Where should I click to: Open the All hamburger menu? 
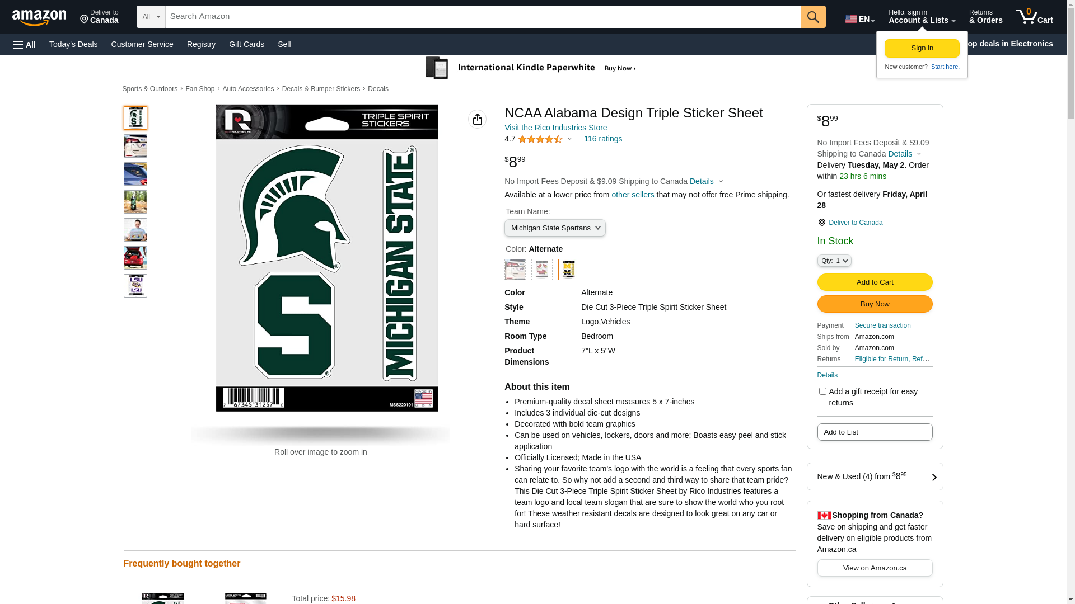pyautogui.click(x=25, y=44)
